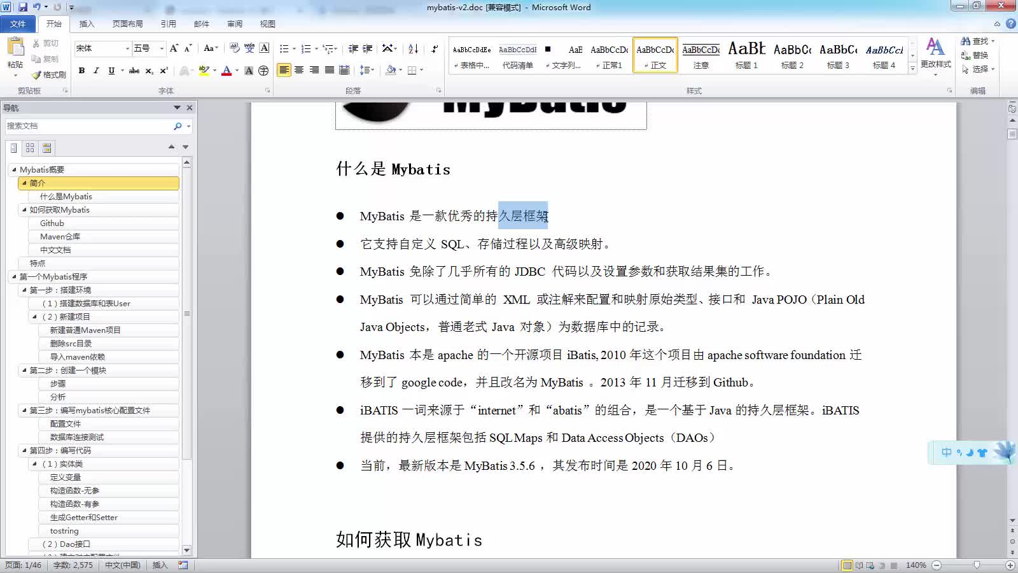
Task: Open the Change Case (Aa) dropdown
Action: (211, 48)
